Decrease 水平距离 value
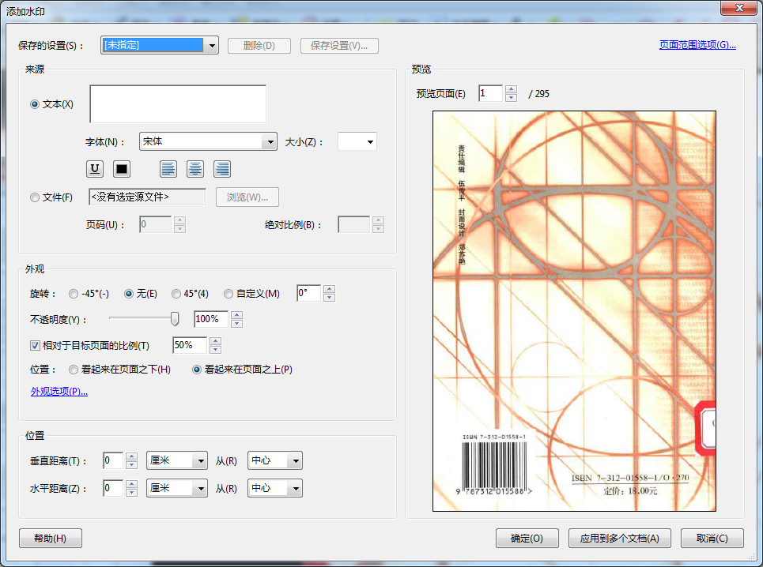763x567 pixels. 131,493
